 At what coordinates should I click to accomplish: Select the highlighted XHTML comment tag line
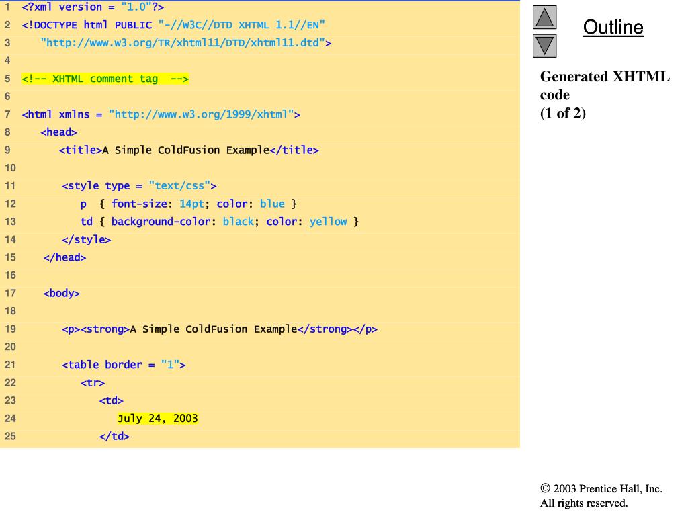click(105, 79)
